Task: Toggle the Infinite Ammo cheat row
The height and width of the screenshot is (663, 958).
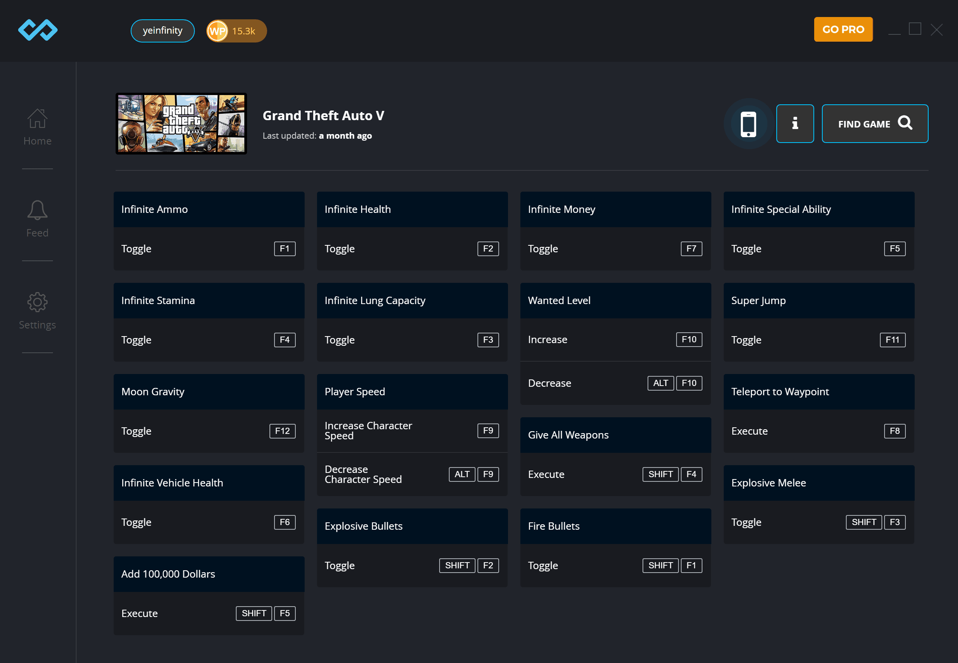Action: click(x=209, y=248)
